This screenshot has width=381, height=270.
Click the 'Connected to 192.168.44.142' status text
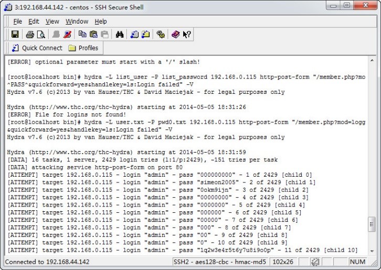coord(47,262)
